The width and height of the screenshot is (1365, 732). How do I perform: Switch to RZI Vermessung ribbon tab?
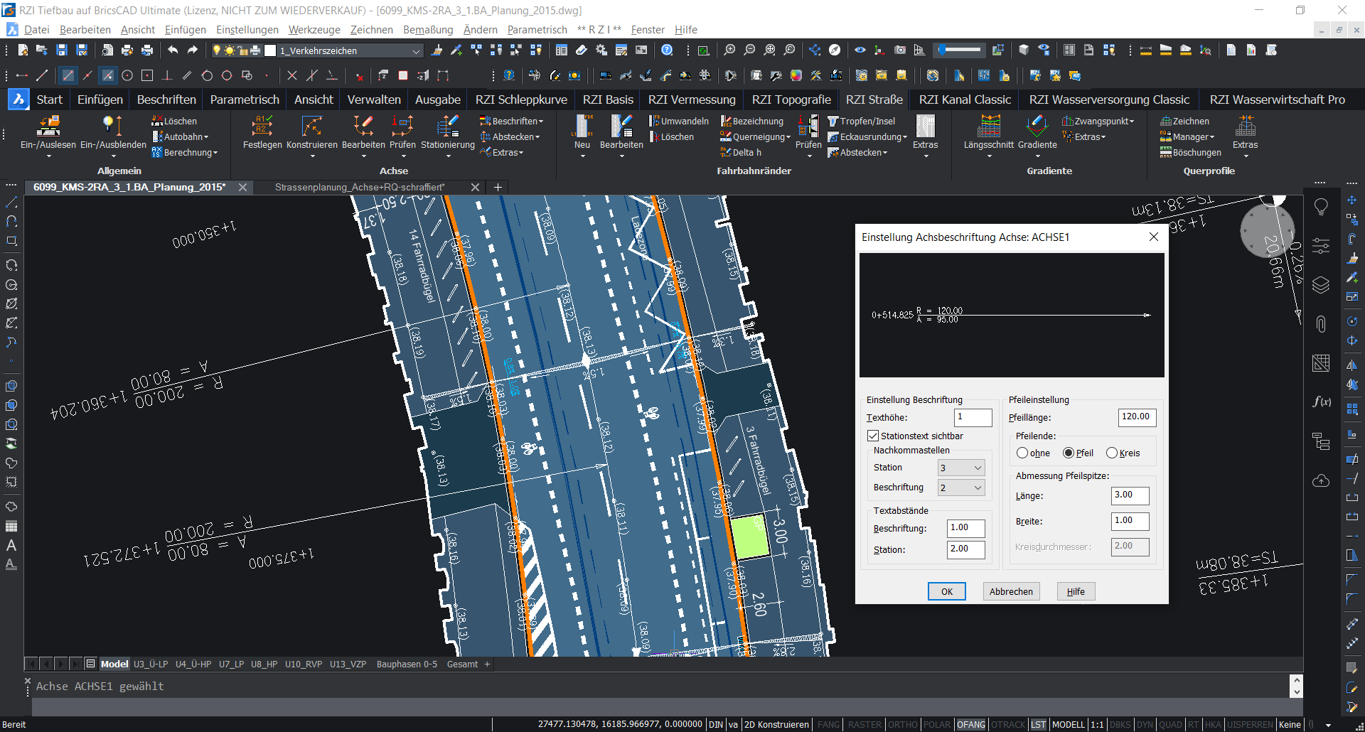pos(692,99)
